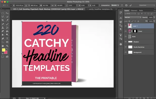Select the Pen tool
This screenshot has height=99, width=156.
3,38
